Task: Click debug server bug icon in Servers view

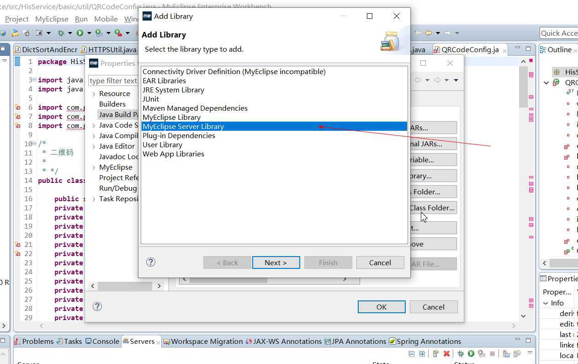Action: pos(461,353)
